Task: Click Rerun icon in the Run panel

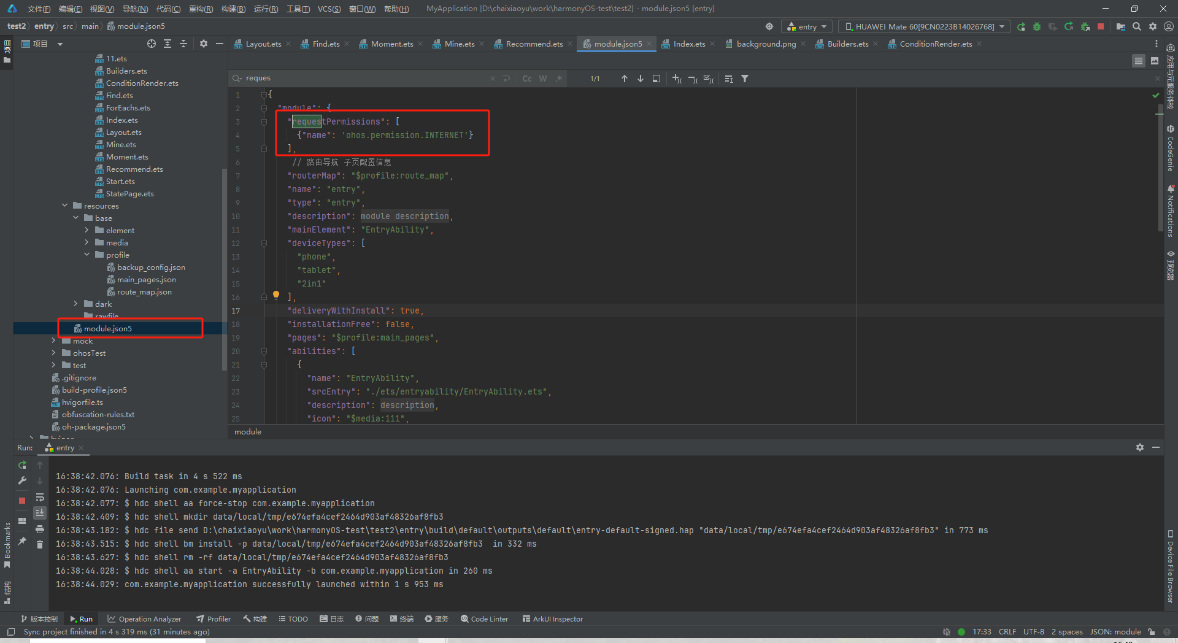Action: pos(22,465)
